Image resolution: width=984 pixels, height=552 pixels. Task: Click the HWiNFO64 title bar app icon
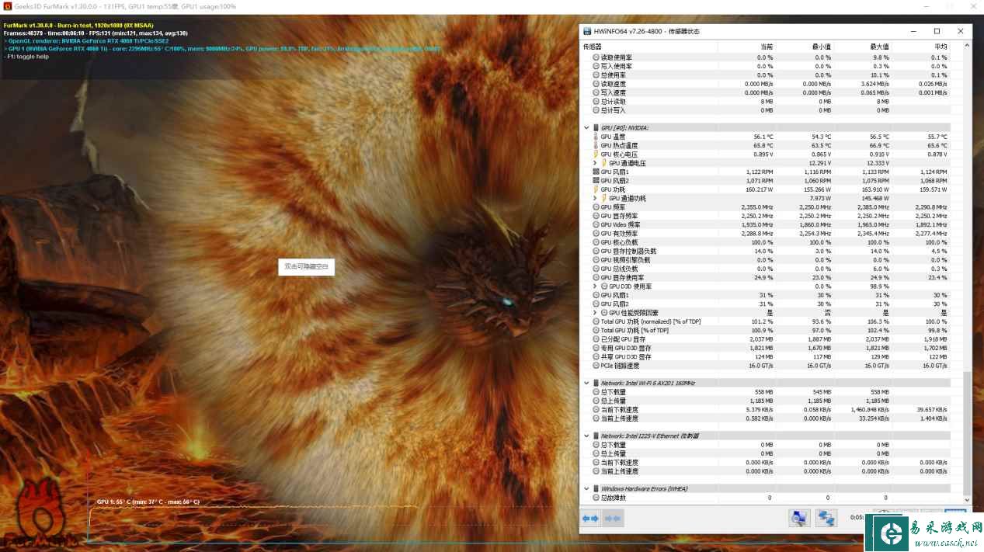pos(587,31)
